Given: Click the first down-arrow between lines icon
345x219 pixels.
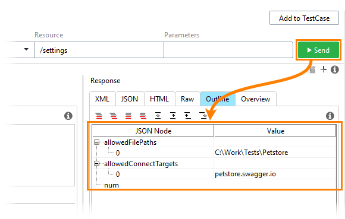Looking at the screenshot, I should (158, 115).
